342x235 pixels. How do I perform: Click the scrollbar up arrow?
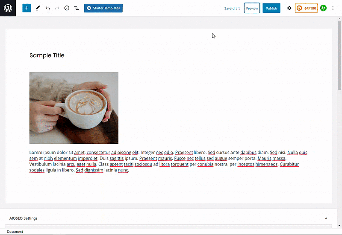tap(339, 19)
